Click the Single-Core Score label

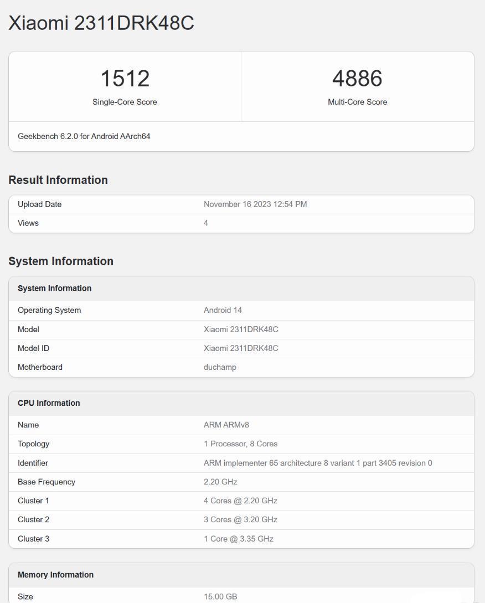pyautogui.click(x=125, y=102)
